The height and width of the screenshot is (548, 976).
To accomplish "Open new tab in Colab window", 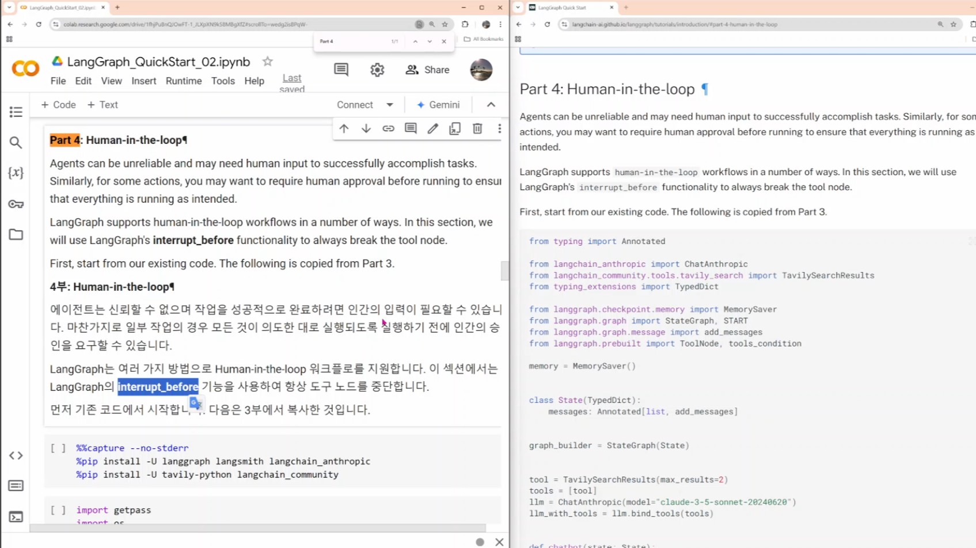I will (117, 7).
